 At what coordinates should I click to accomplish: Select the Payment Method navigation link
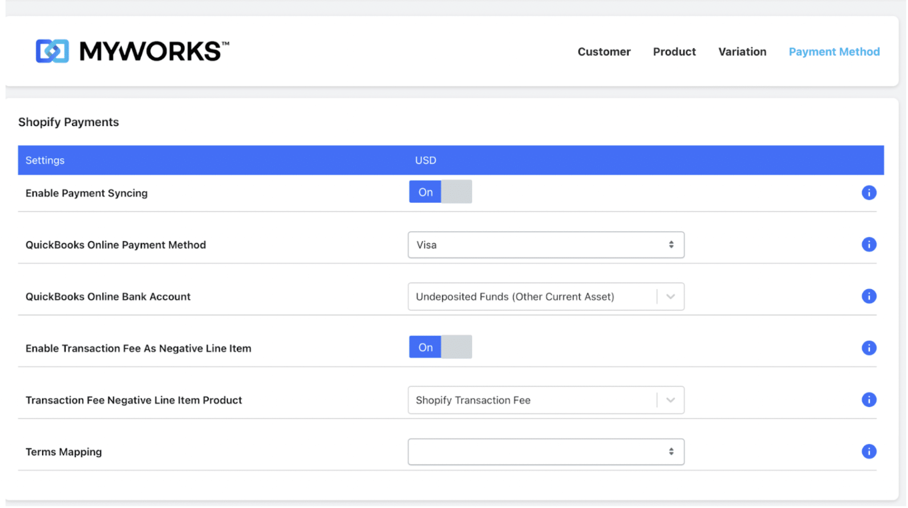(834, 51)
